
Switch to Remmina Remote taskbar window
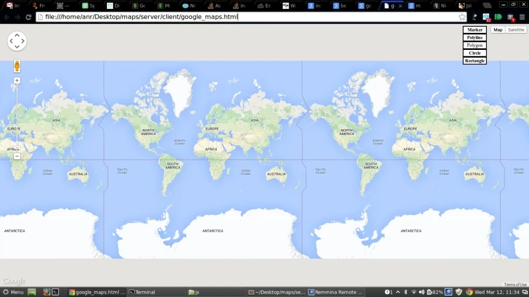pyautogui.click(x=336, y=292)
